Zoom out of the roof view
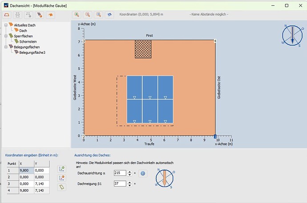Viewport: 307px width, 203px height. pyautogui.click(x=88, y=15)
